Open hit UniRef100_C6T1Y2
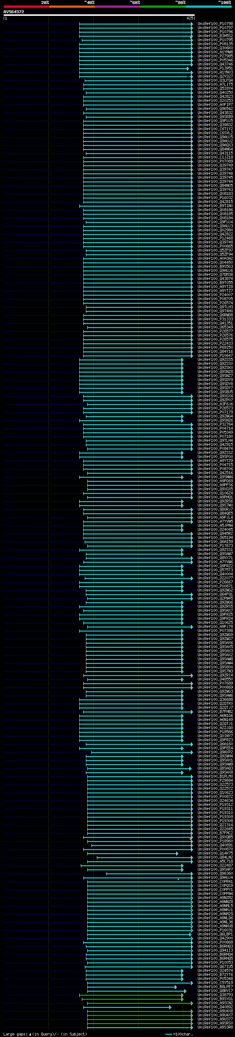The width and height of the screenshot is (235, 1037). pyautogui.click(x=215, y=129)
